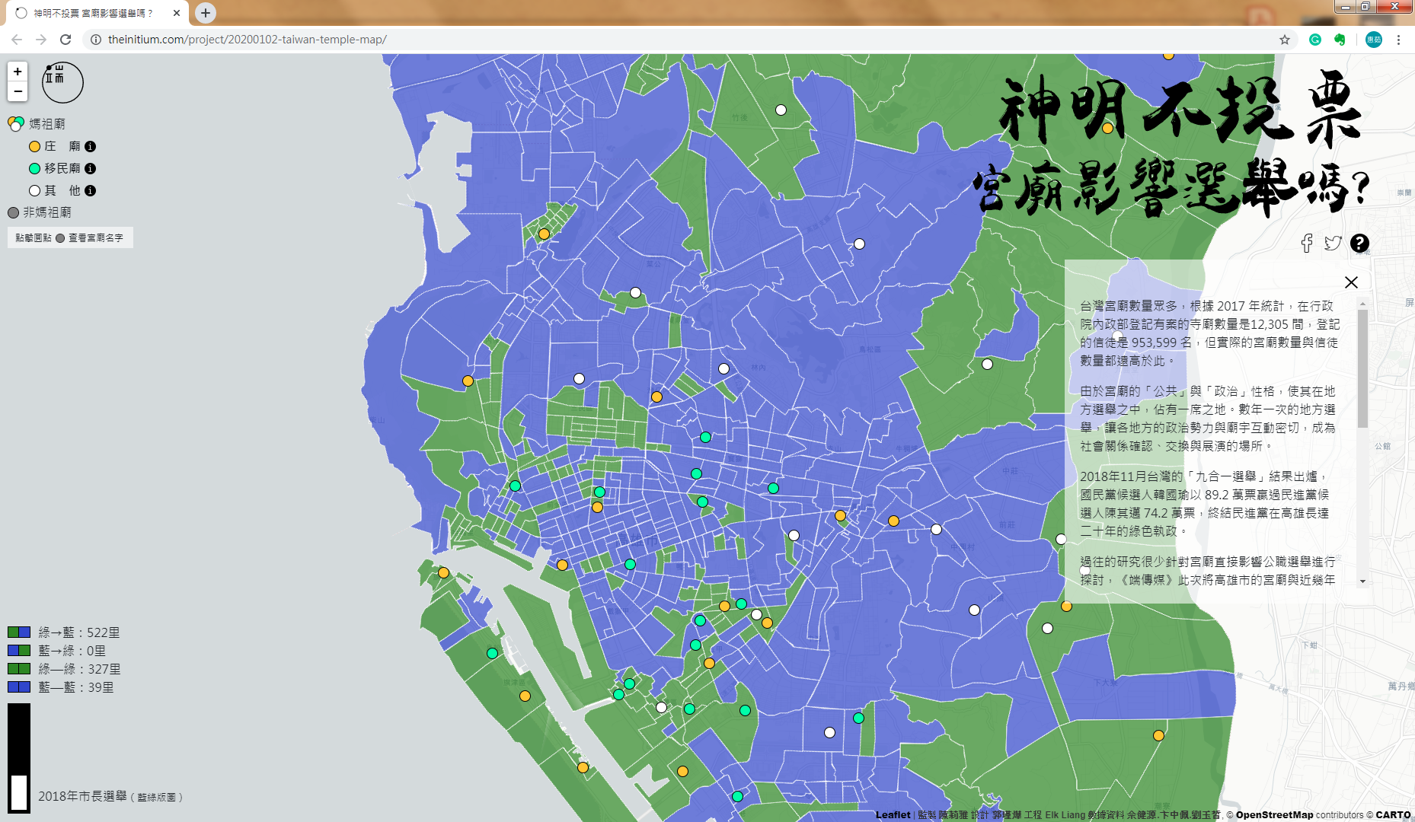Show info for 其他 temple type

tap(90, 190)
